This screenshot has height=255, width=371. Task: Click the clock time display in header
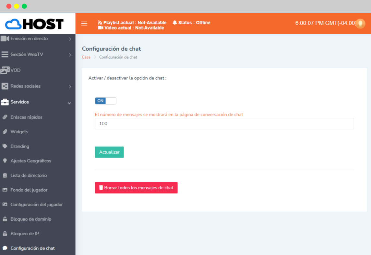tap(326, 23)
